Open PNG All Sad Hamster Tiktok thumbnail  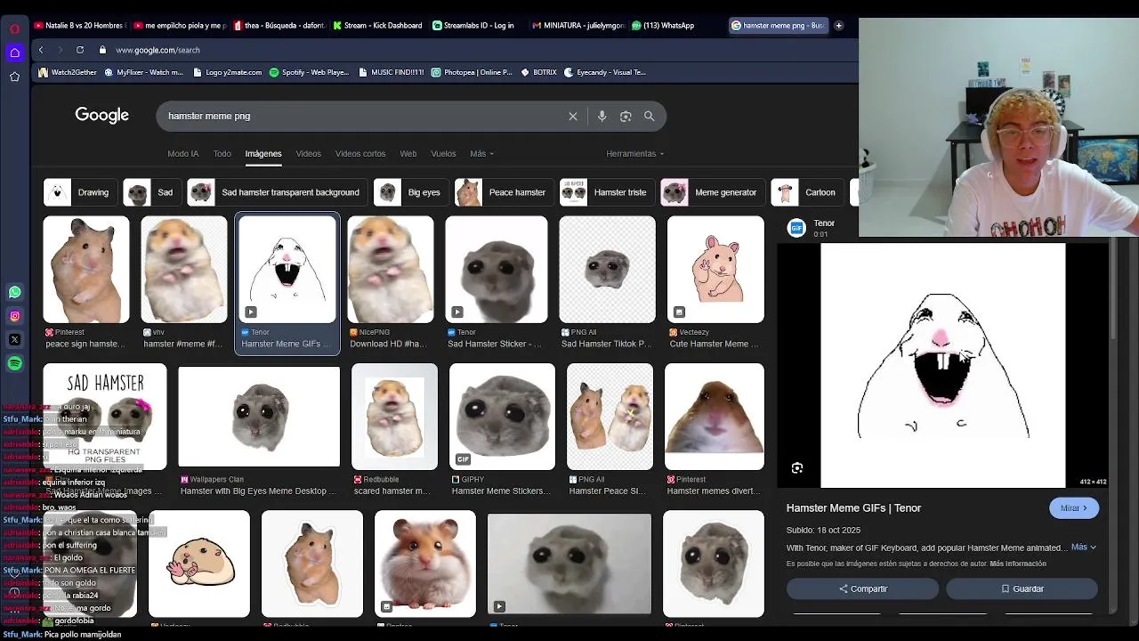607,270
